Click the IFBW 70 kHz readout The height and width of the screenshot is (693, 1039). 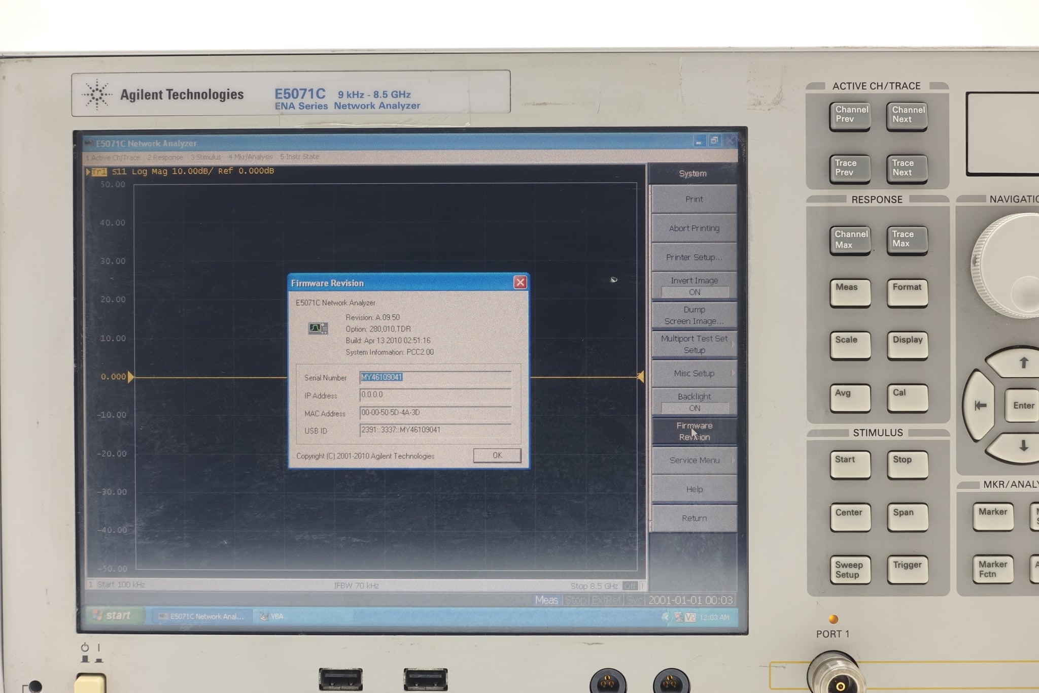(x=356, y=585)
